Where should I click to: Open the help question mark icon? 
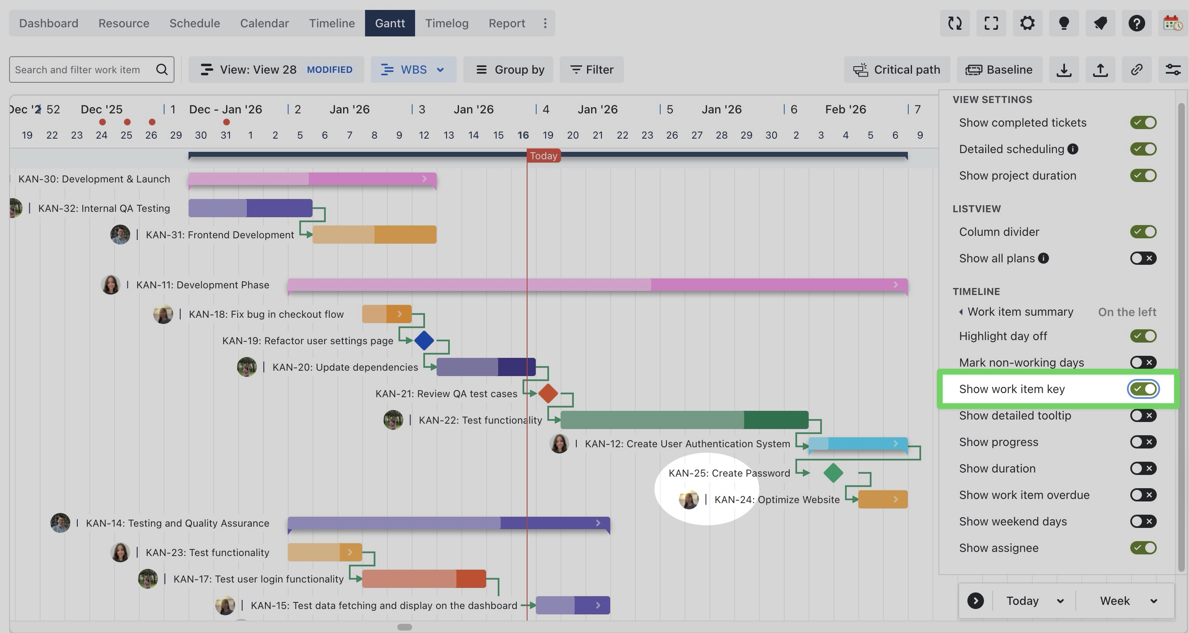tap(1136, 23)
